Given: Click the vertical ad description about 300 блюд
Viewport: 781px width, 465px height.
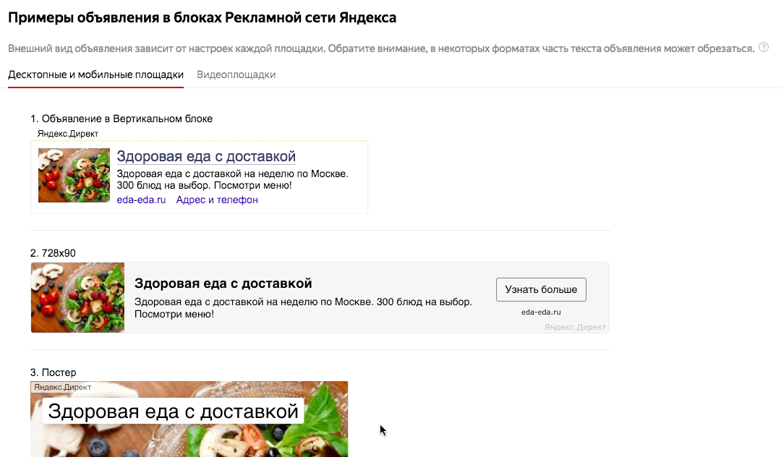Looking at the screenshot, I should pos(233,179).
